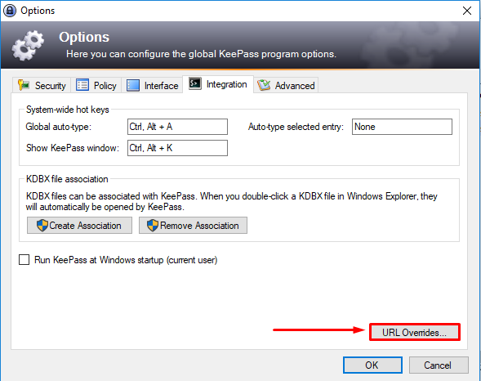The height and width of the screenshot is (381, 481).
Task: Click the Interface tab window icon
Action: tap(133, 85)
